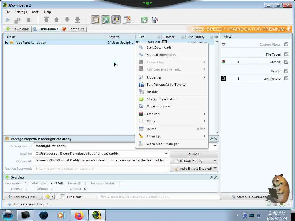Open the Settings menu
Screen dimensions: 295x221
pos(21,12)
